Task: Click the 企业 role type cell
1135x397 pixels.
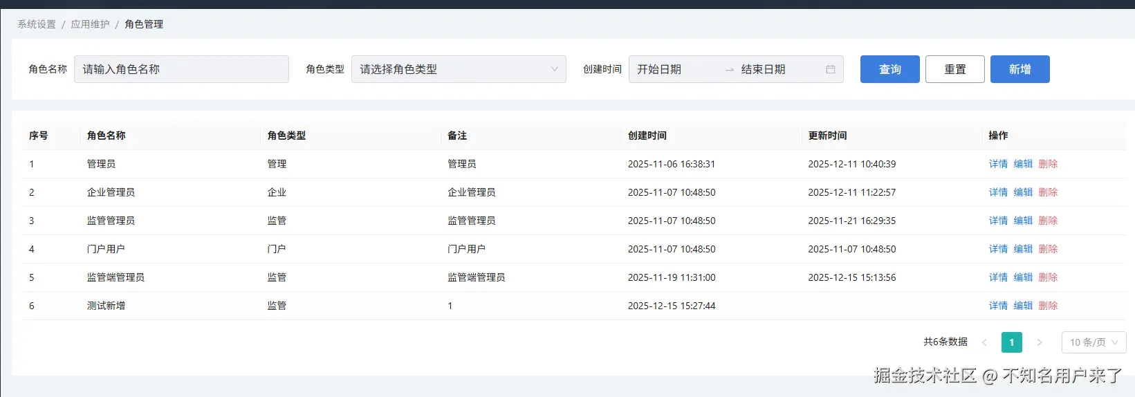Action: 277,192
